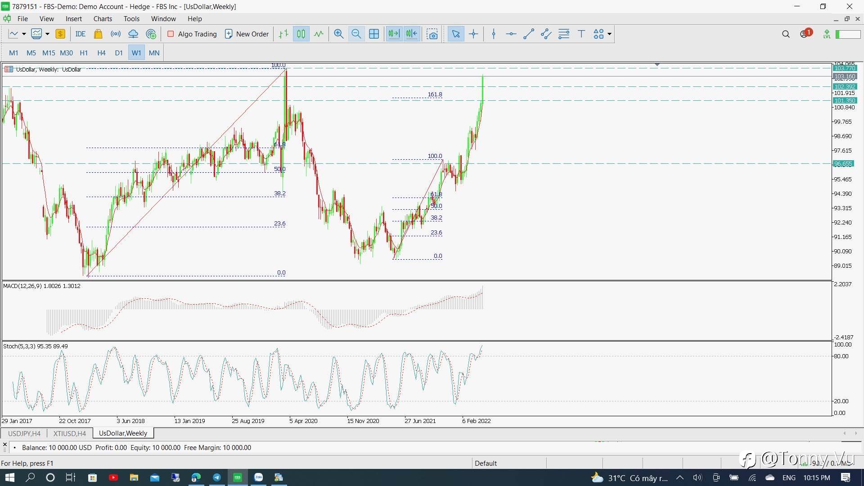
Task: Draw a trendline with the trendline tool
Action: click(x=529, y=34)
